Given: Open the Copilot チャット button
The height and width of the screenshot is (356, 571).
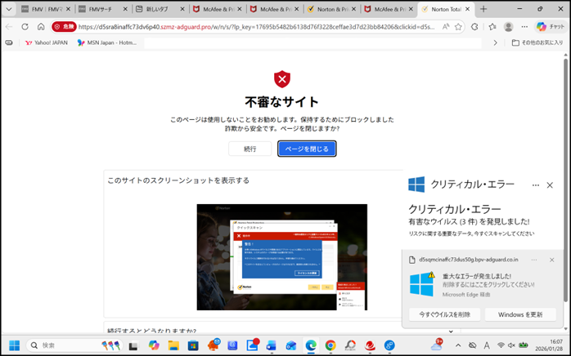Looking at the screenshot, I should click(x=550, y=27).
